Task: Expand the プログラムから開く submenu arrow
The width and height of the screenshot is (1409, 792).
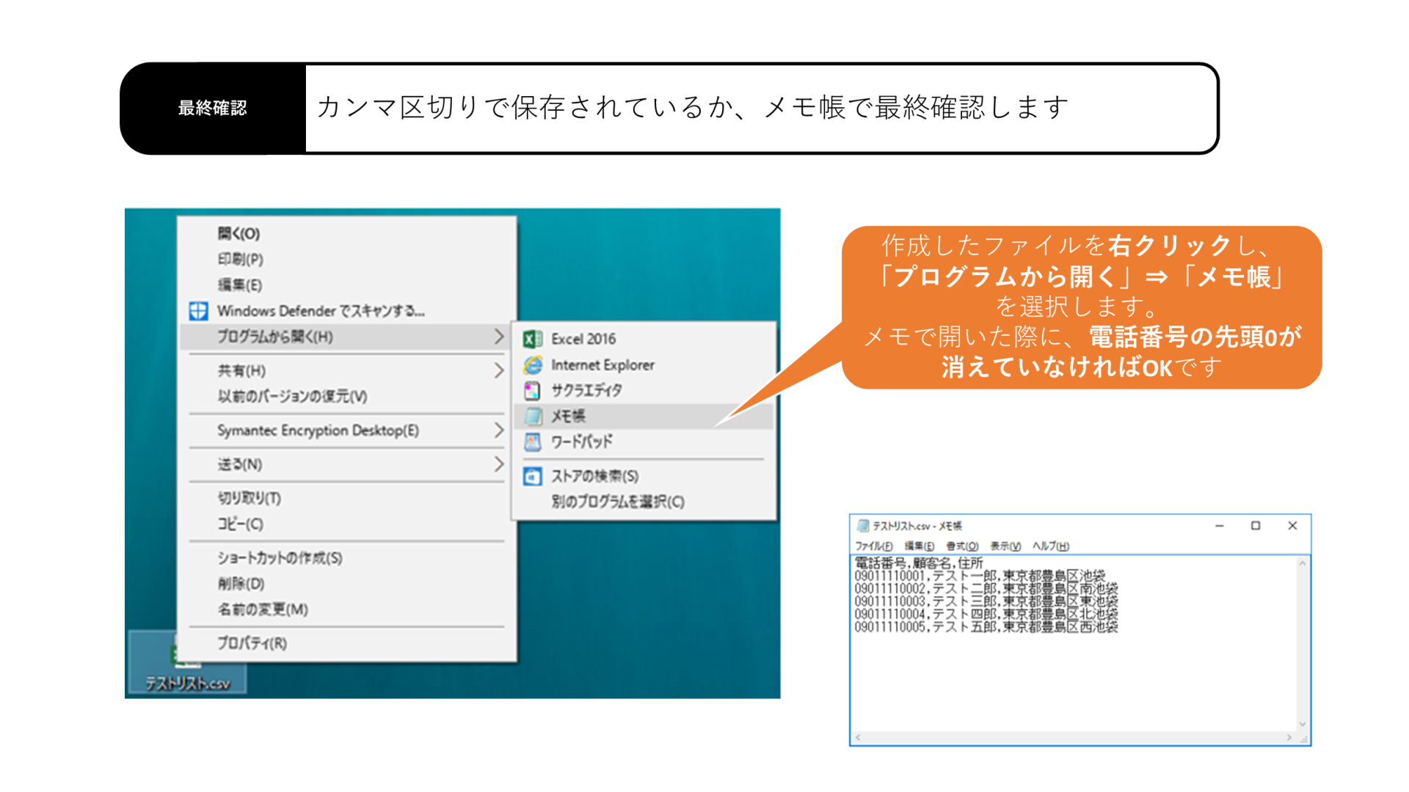Action: click(x=499, y=337)
